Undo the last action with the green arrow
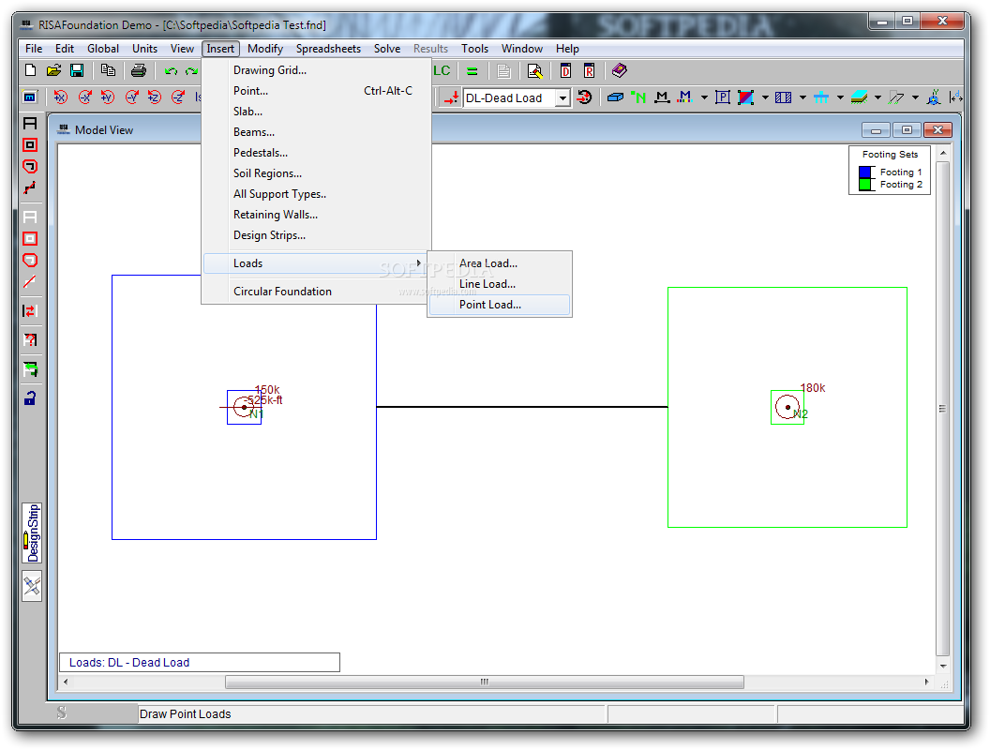This screenshot has width=990, height=750. tap(171, 70)
